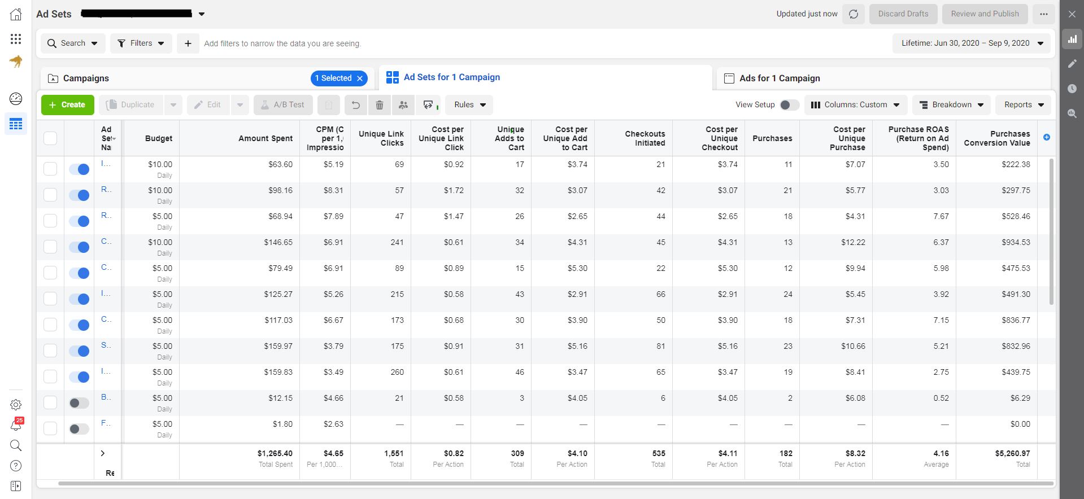The width and height of the screenshot is (1084, 499).
Task: Click the kangaroo account logo icon
Action: 16,62
